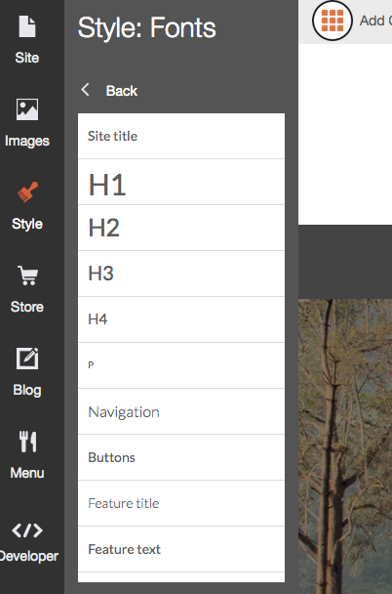This screenshot has width=392, height=594.
Task: Open the H4 font setting
Action: point(181,319)
